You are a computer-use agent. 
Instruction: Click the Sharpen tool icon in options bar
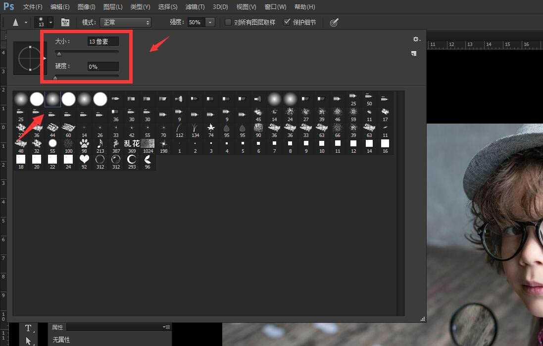pyautogui.click(x=15, y=22)
